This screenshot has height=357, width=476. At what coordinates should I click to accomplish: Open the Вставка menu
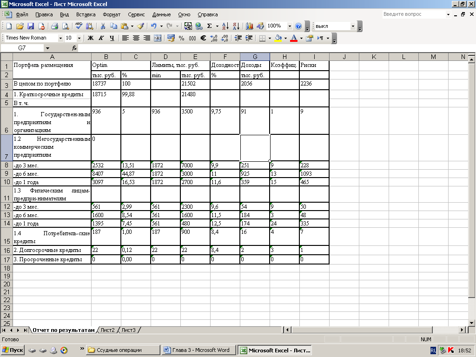[86, 14]
